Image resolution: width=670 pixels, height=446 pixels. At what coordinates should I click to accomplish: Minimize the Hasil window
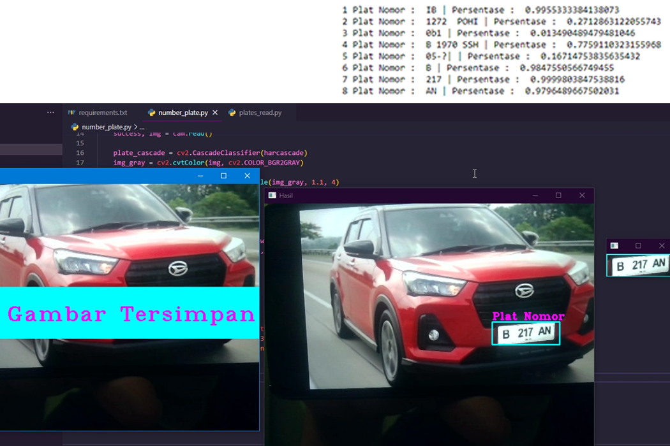coord(535,196)
